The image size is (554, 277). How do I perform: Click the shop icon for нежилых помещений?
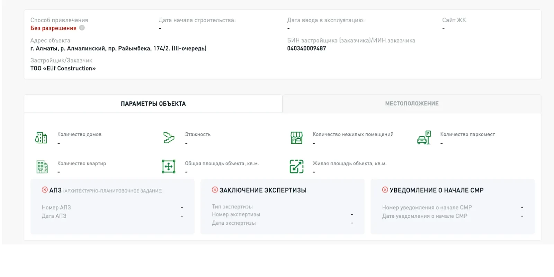pyautogui.click(x=296, y=138)
